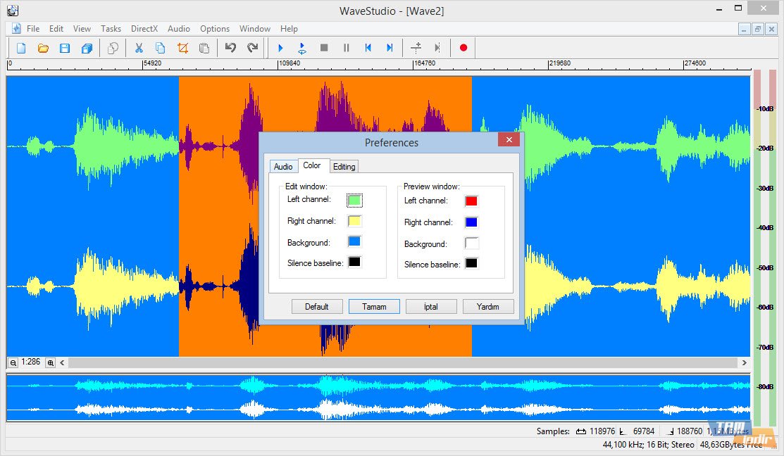This screenshot has width=784, height=456.
Task: Paste audio with clipboard icon
Action: click(204, 48)
